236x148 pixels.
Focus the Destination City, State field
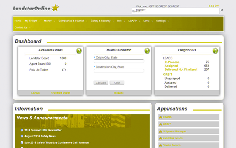point(119,71)
